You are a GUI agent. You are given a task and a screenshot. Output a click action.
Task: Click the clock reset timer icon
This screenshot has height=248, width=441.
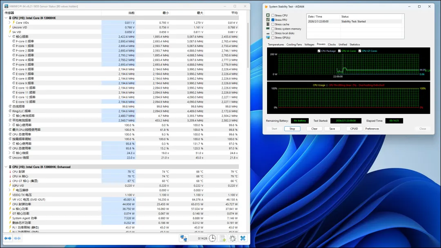point(212,238)
